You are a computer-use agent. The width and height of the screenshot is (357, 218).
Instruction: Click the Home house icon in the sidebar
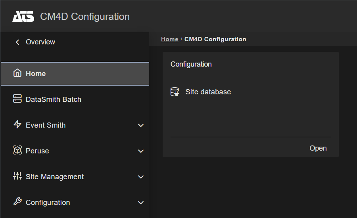17,73
